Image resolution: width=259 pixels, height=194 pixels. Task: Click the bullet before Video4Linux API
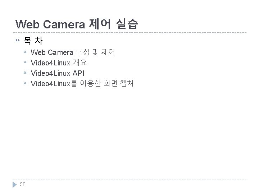25,73
